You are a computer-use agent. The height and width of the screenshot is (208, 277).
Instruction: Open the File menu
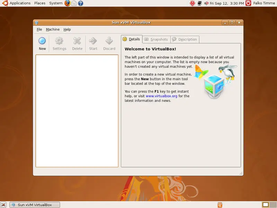click(39, 29)
